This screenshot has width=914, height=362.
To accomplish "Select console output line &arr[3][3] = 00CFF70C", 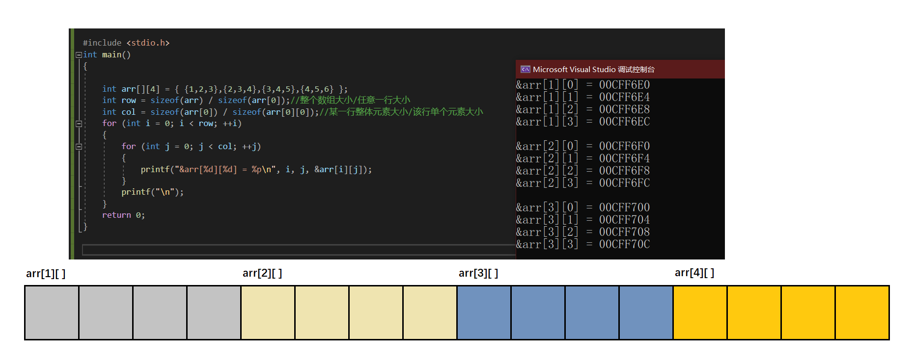I will pos(583,244).
